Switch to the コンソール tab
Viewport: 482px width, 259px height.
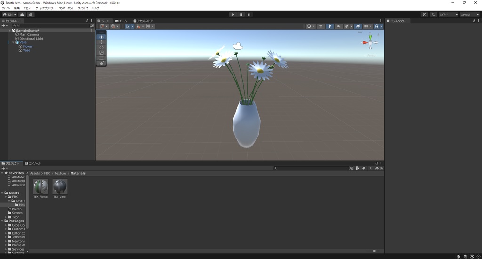[x=32, y=163]
